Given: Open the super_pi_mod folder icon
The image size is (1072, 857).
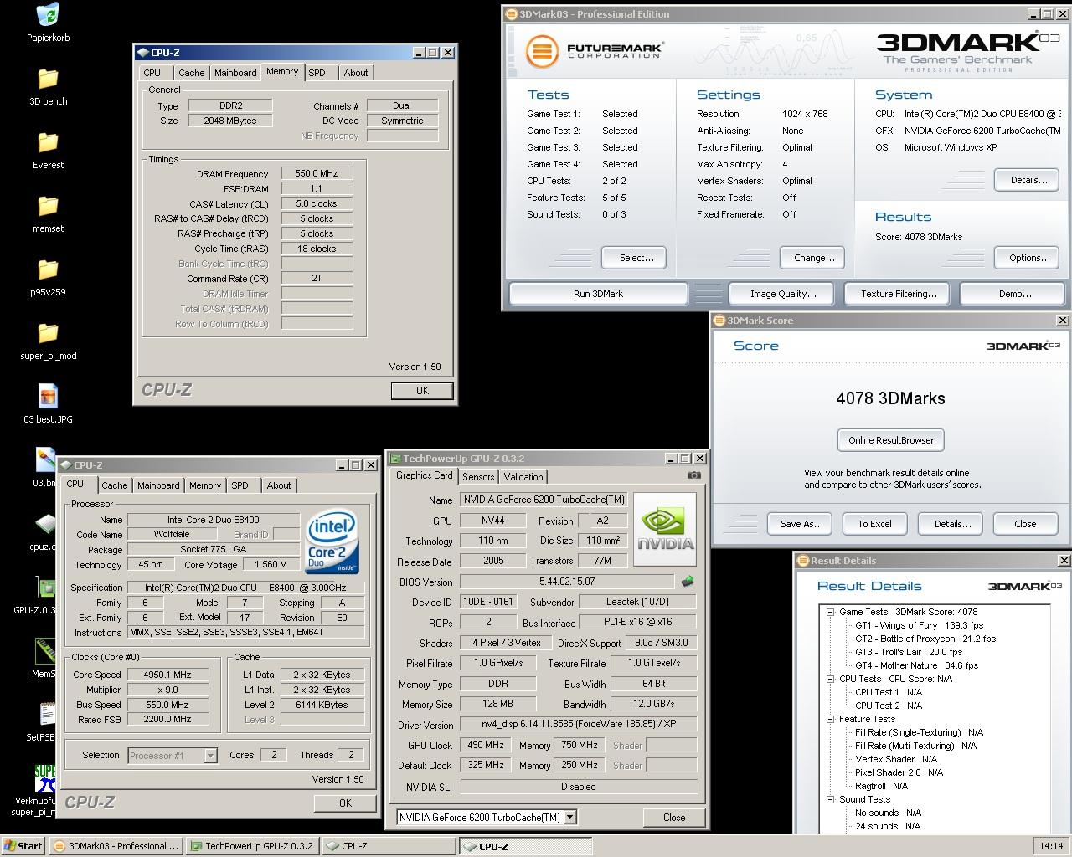Looking at the screenshot, I should (x=48, y=333).
